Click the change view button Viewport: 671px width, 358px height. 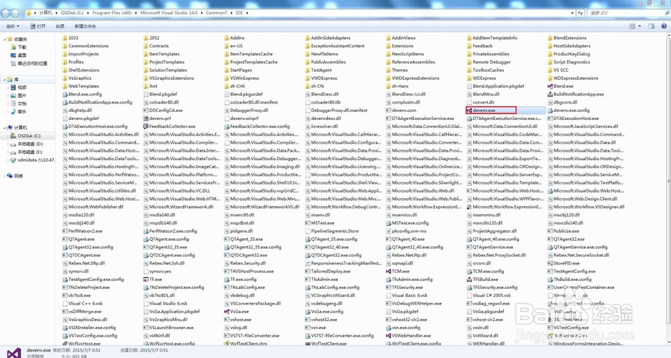click(x=633, y=26)
